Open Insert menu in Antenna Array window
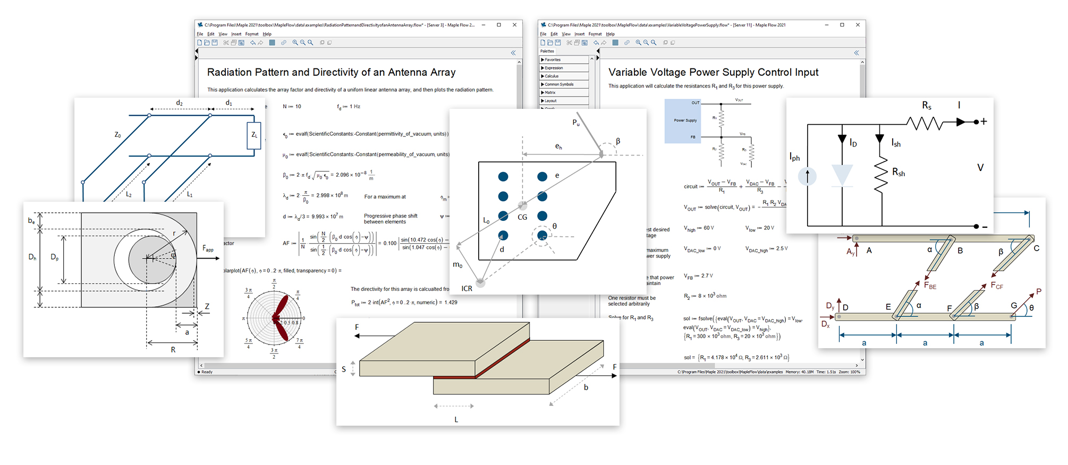Screen dimensions: 1068x465 tap(236, 34)
